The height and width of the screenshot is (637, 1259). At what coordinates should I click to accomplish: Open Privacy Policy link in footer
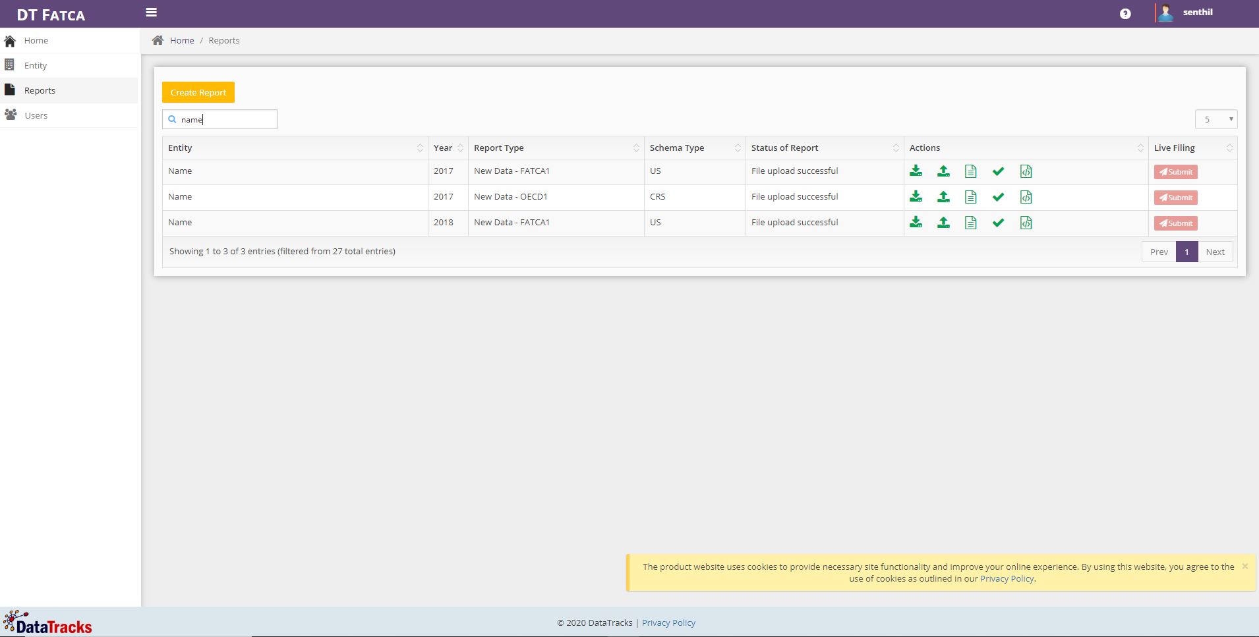[668, 623]
